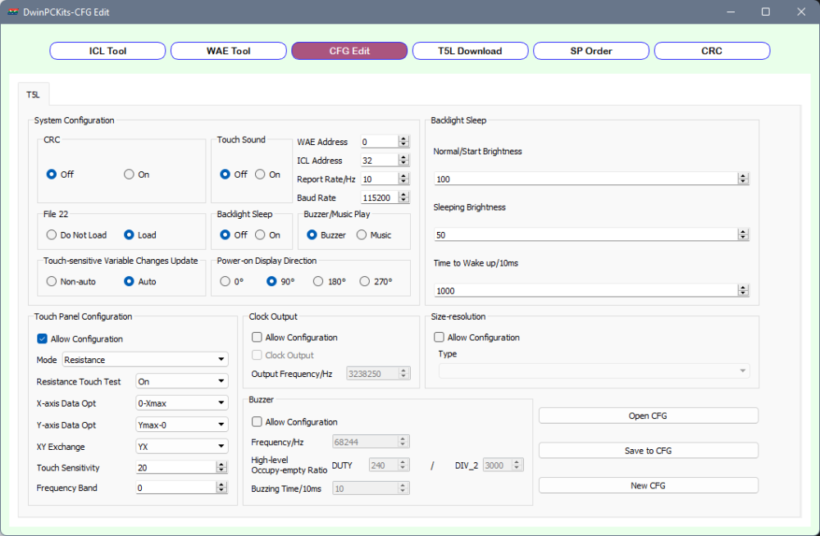
Task: Click the Sleeping Brightness value field
Action: point(585,234)
